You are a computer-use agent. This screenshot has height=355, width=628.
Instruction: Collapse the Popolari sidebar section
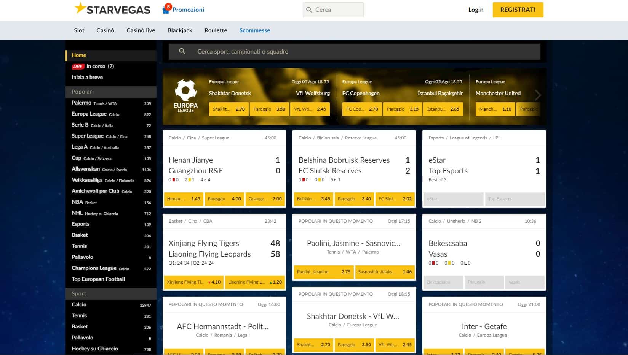(110, 92)
